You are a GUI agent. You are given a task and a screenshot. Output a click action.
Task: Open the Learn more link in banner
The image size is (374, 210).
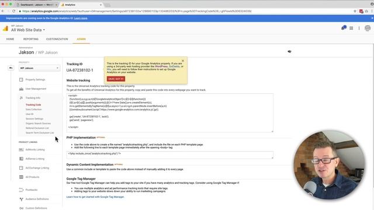pos(81,18)
